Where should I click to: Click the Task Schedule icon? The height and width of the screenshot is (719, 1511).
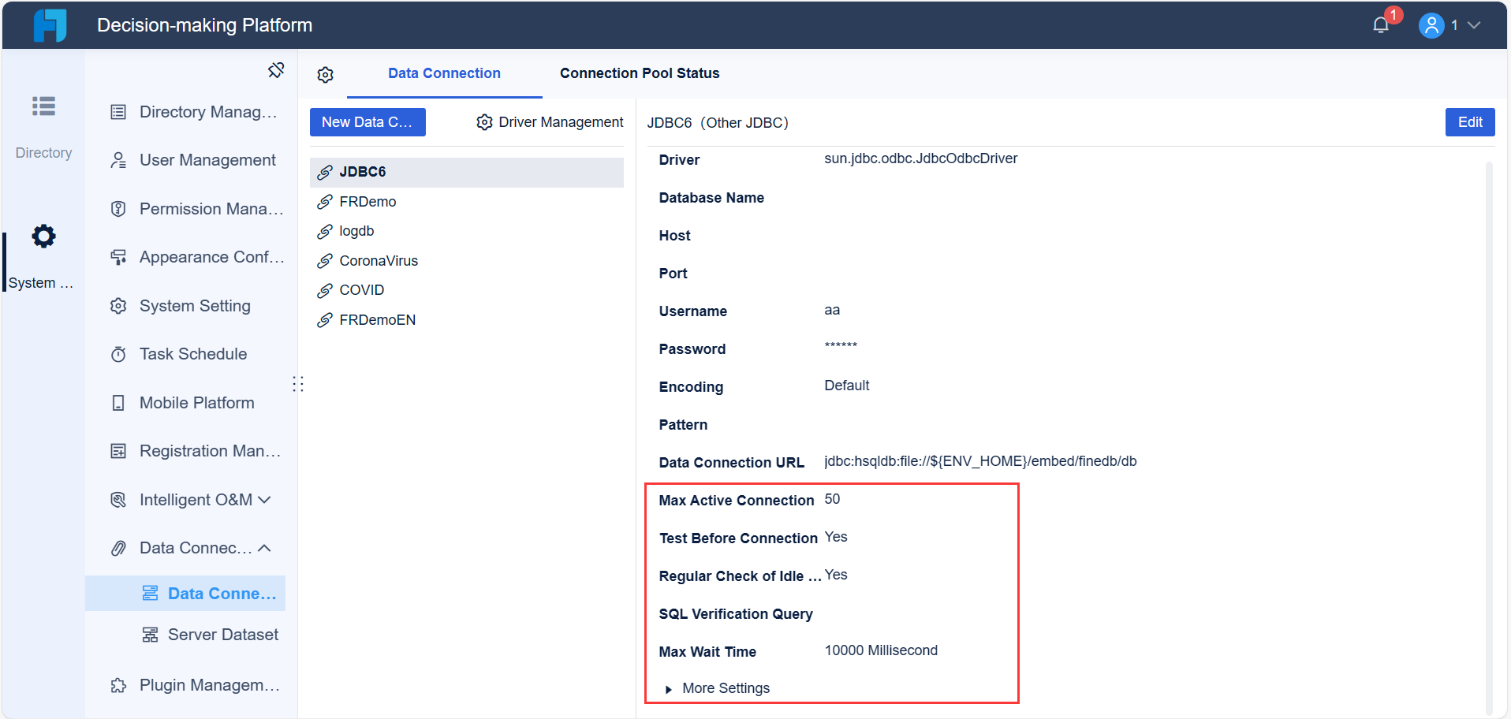click(x=118, y=353)
